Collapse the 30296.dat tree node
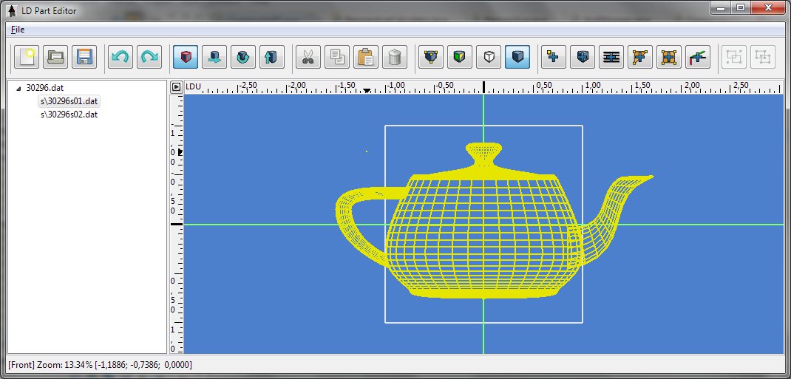This screenshot has height=379, width=791. [18, 88]
